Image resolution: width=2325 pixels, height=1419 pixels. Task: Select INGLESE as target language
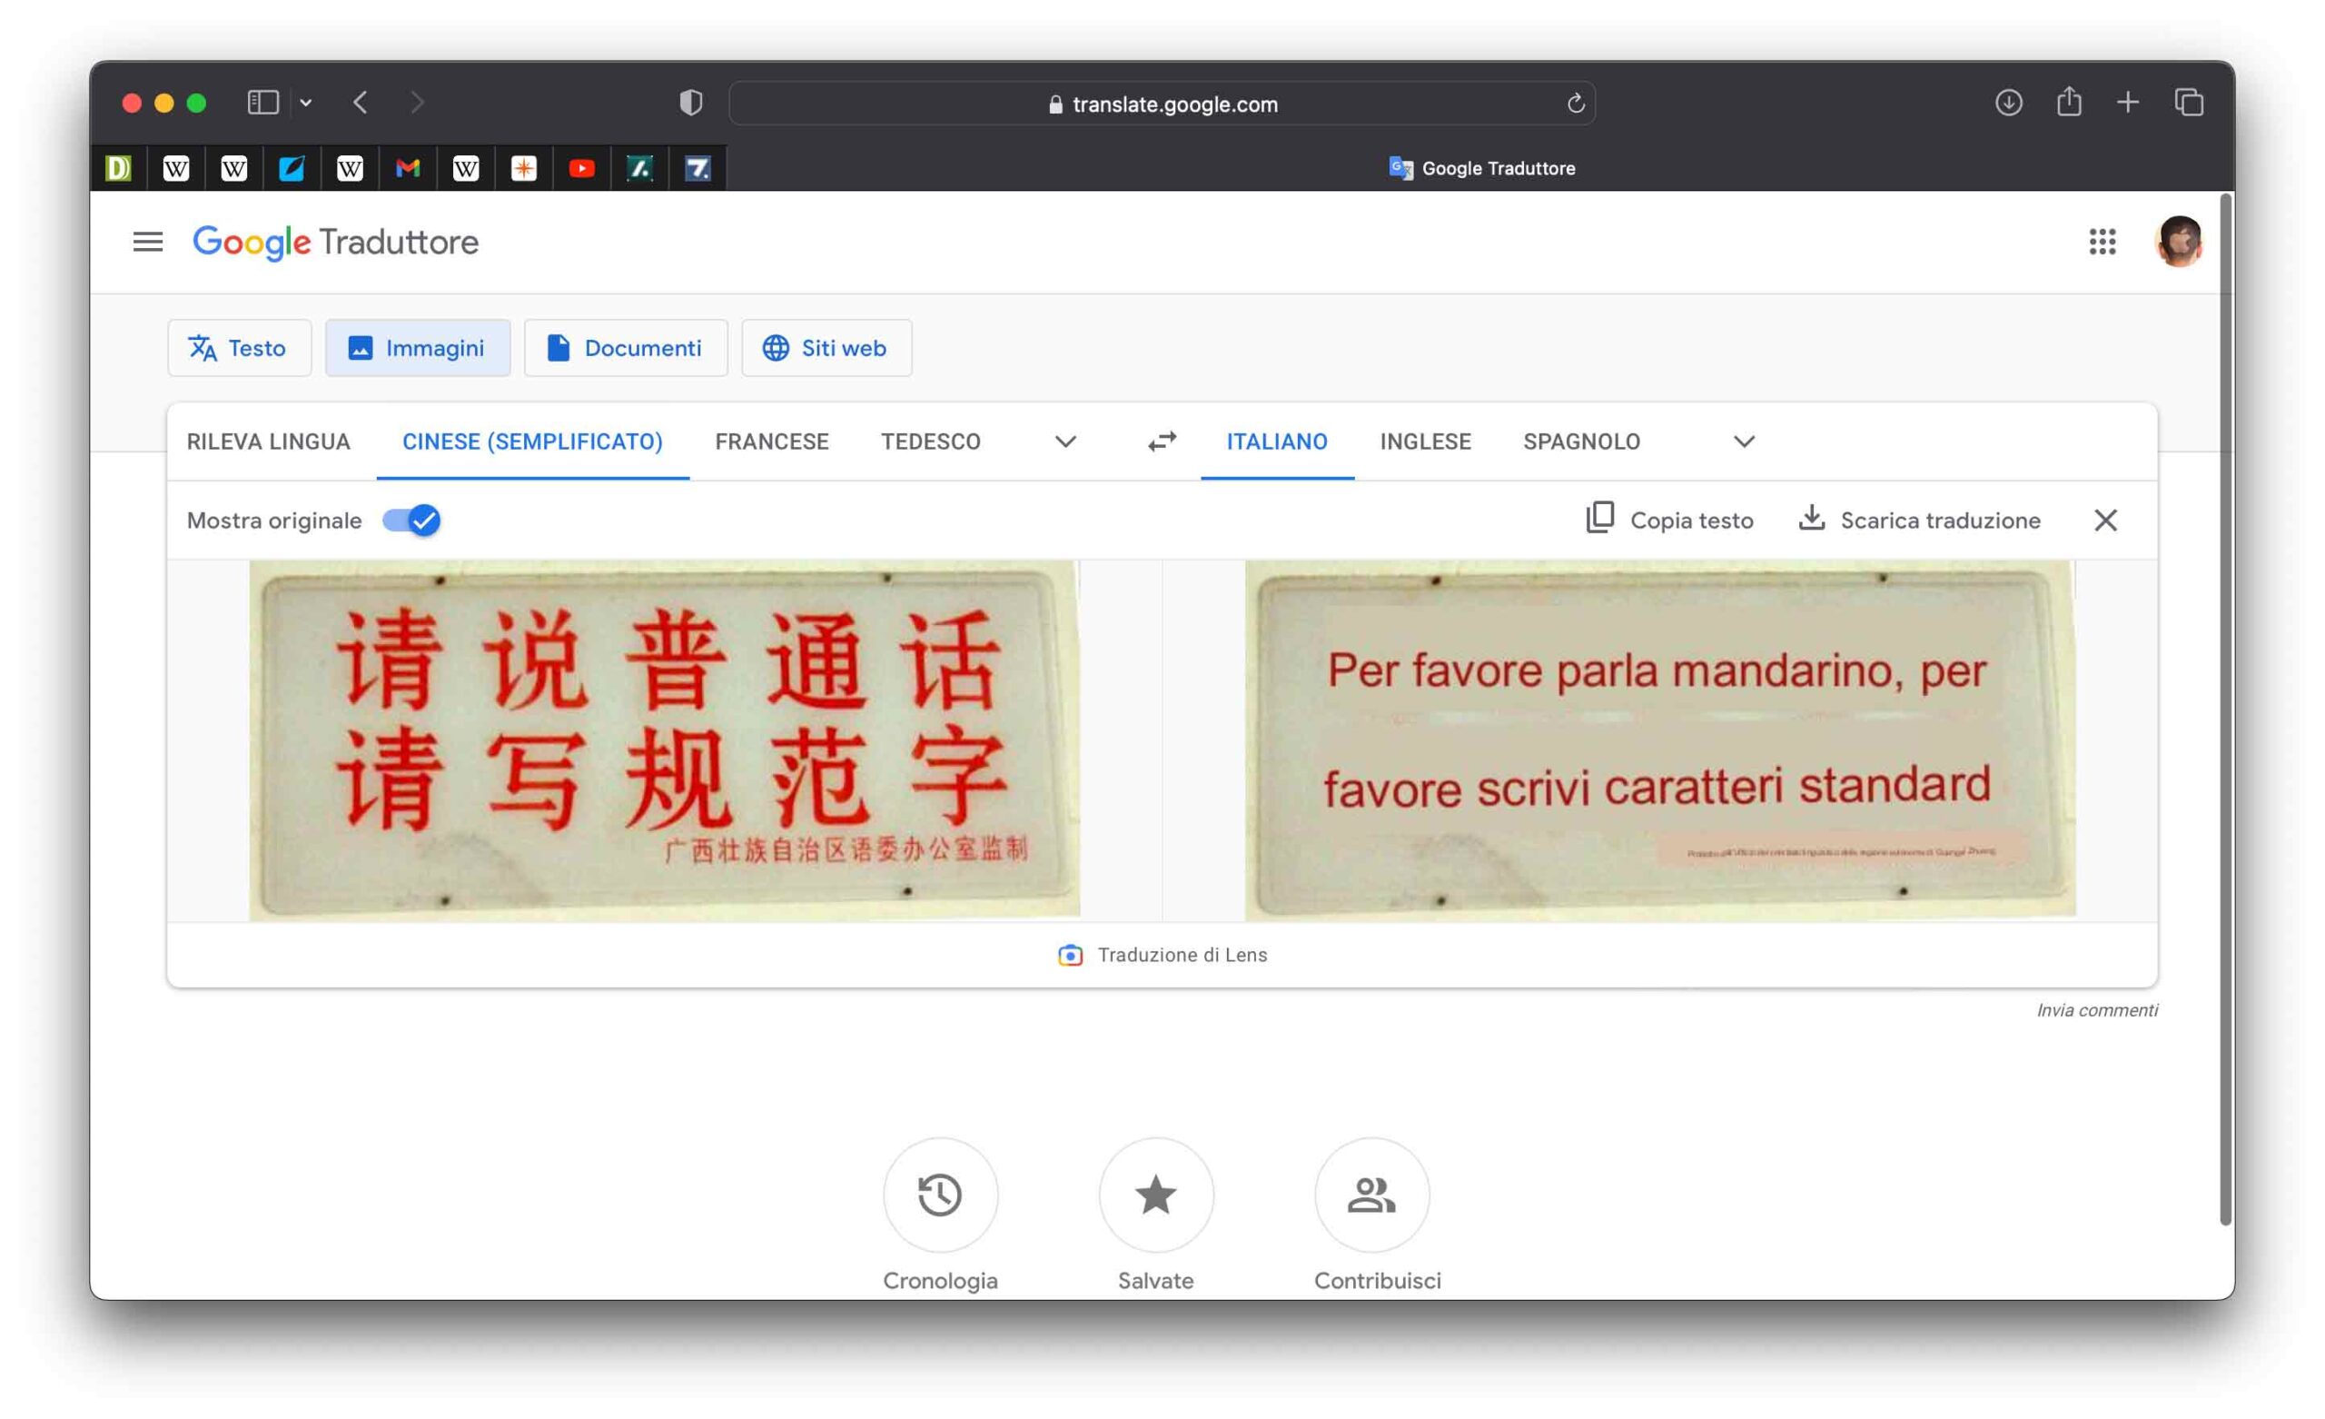pyautogui.click(x=1425, y=441)
